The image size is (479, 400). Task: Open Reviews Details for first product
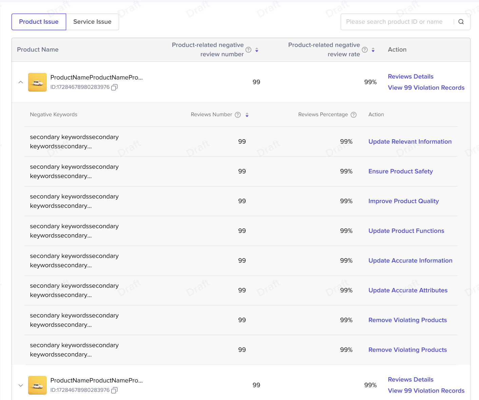410,76
